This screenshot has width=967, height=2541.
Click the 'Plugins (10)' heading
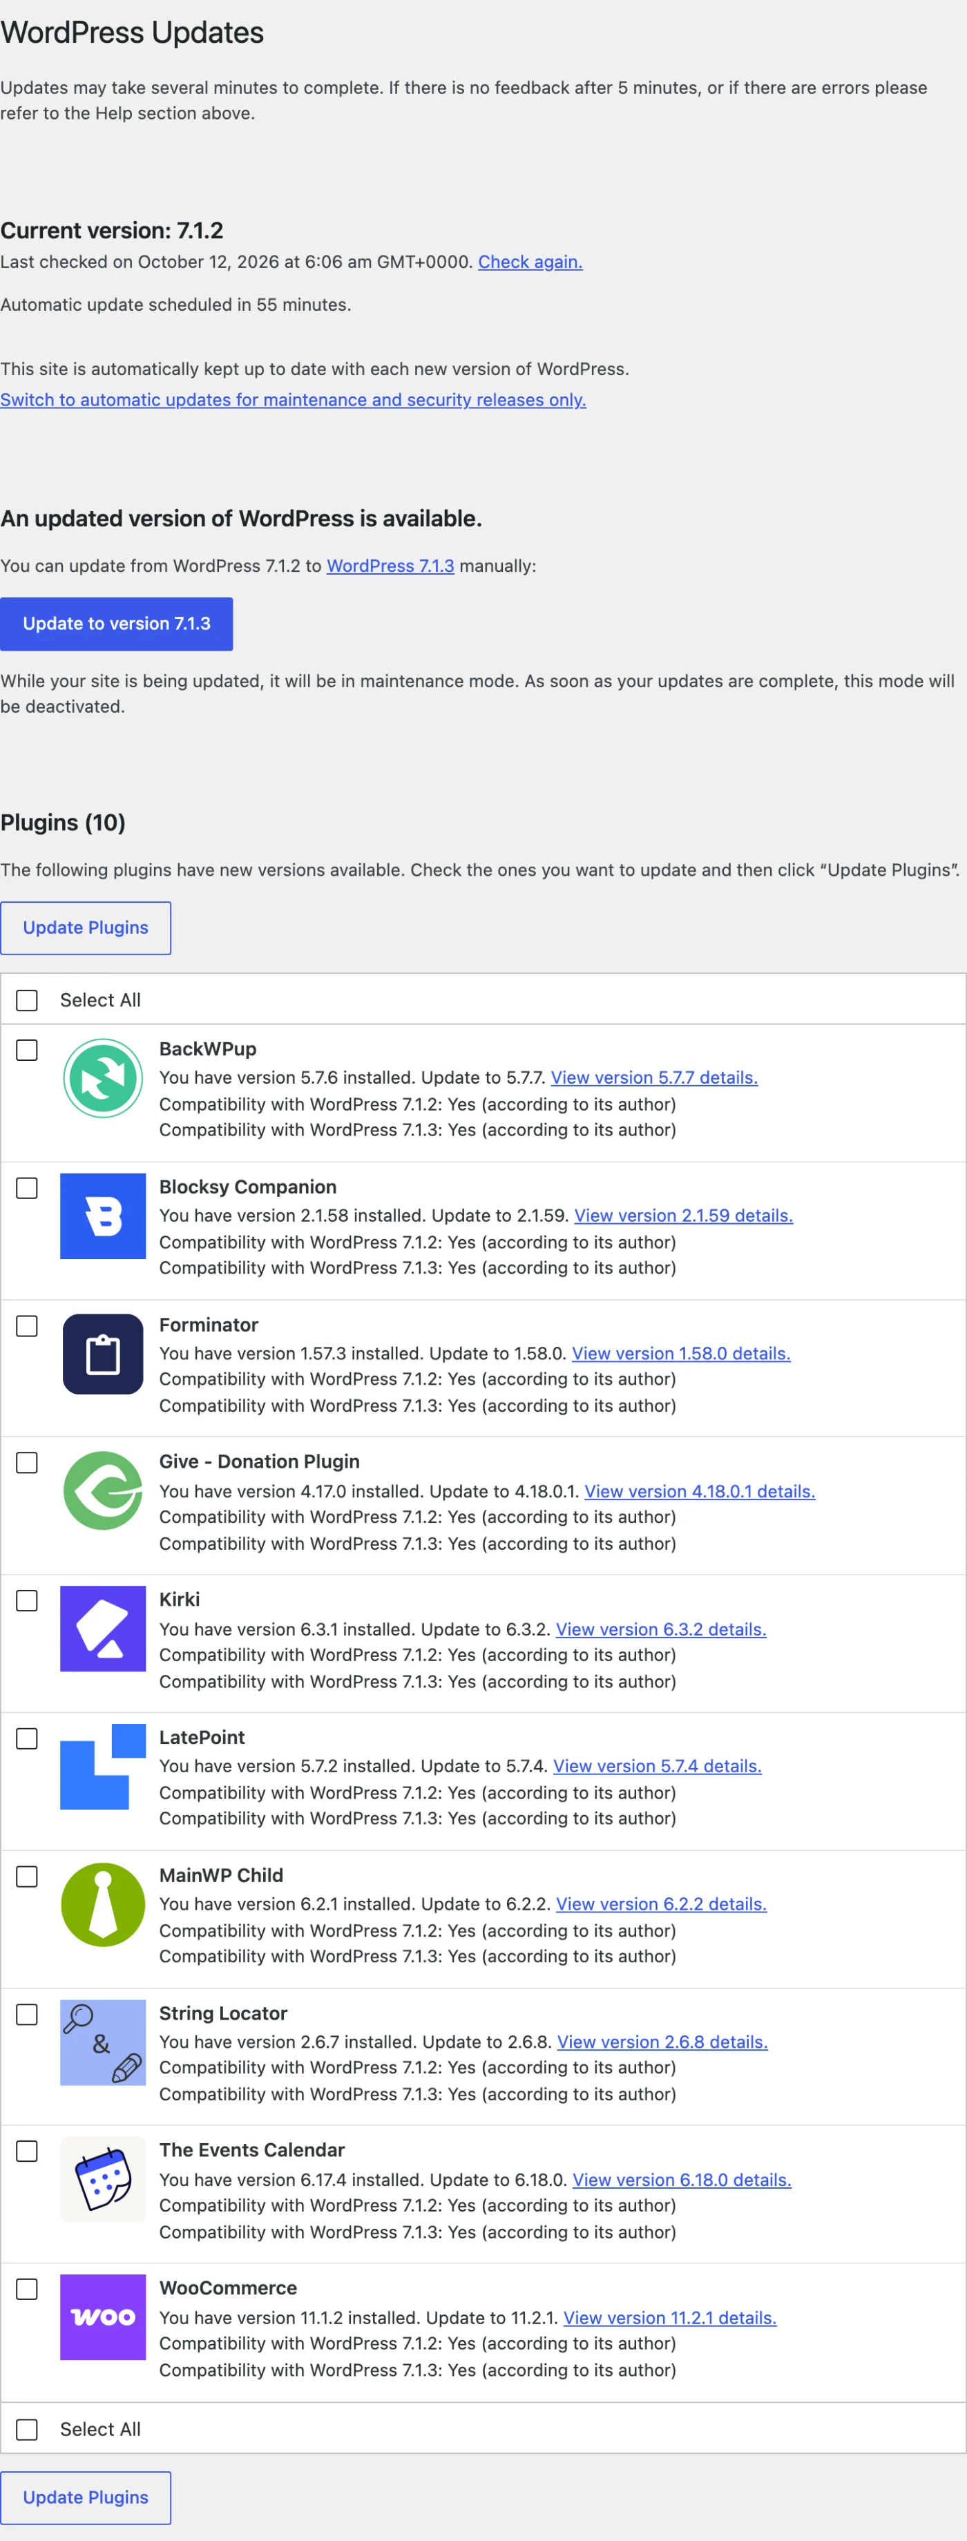tap(63, 823)
